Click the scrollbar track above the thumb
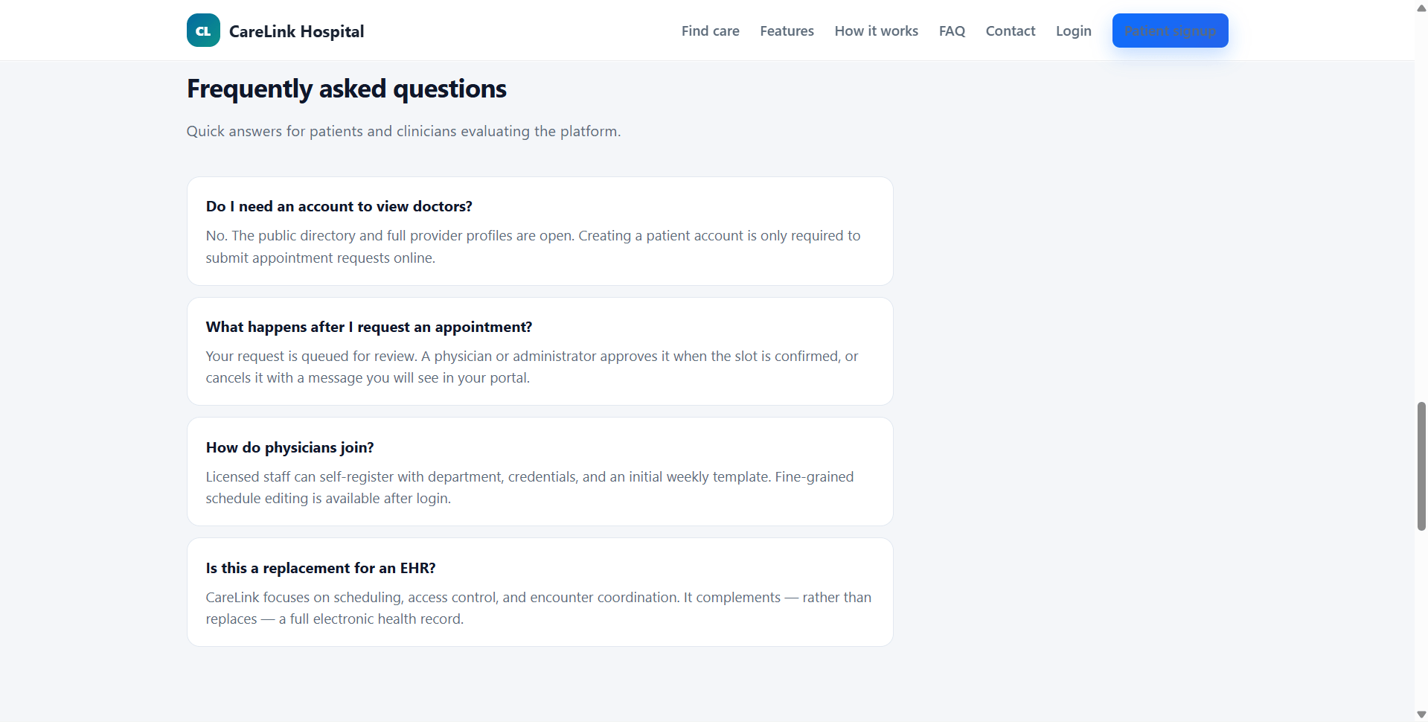The width and height of the screenshot is (1428, 722). (x=1421, y=208)
